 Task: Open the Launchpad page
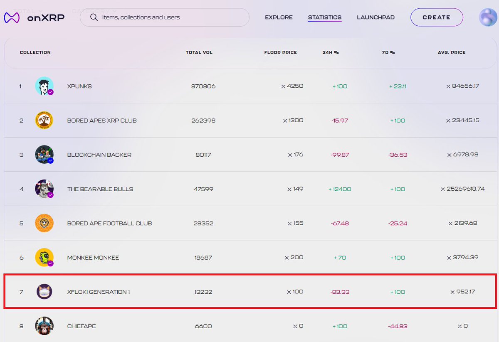[x=375, y=17]
